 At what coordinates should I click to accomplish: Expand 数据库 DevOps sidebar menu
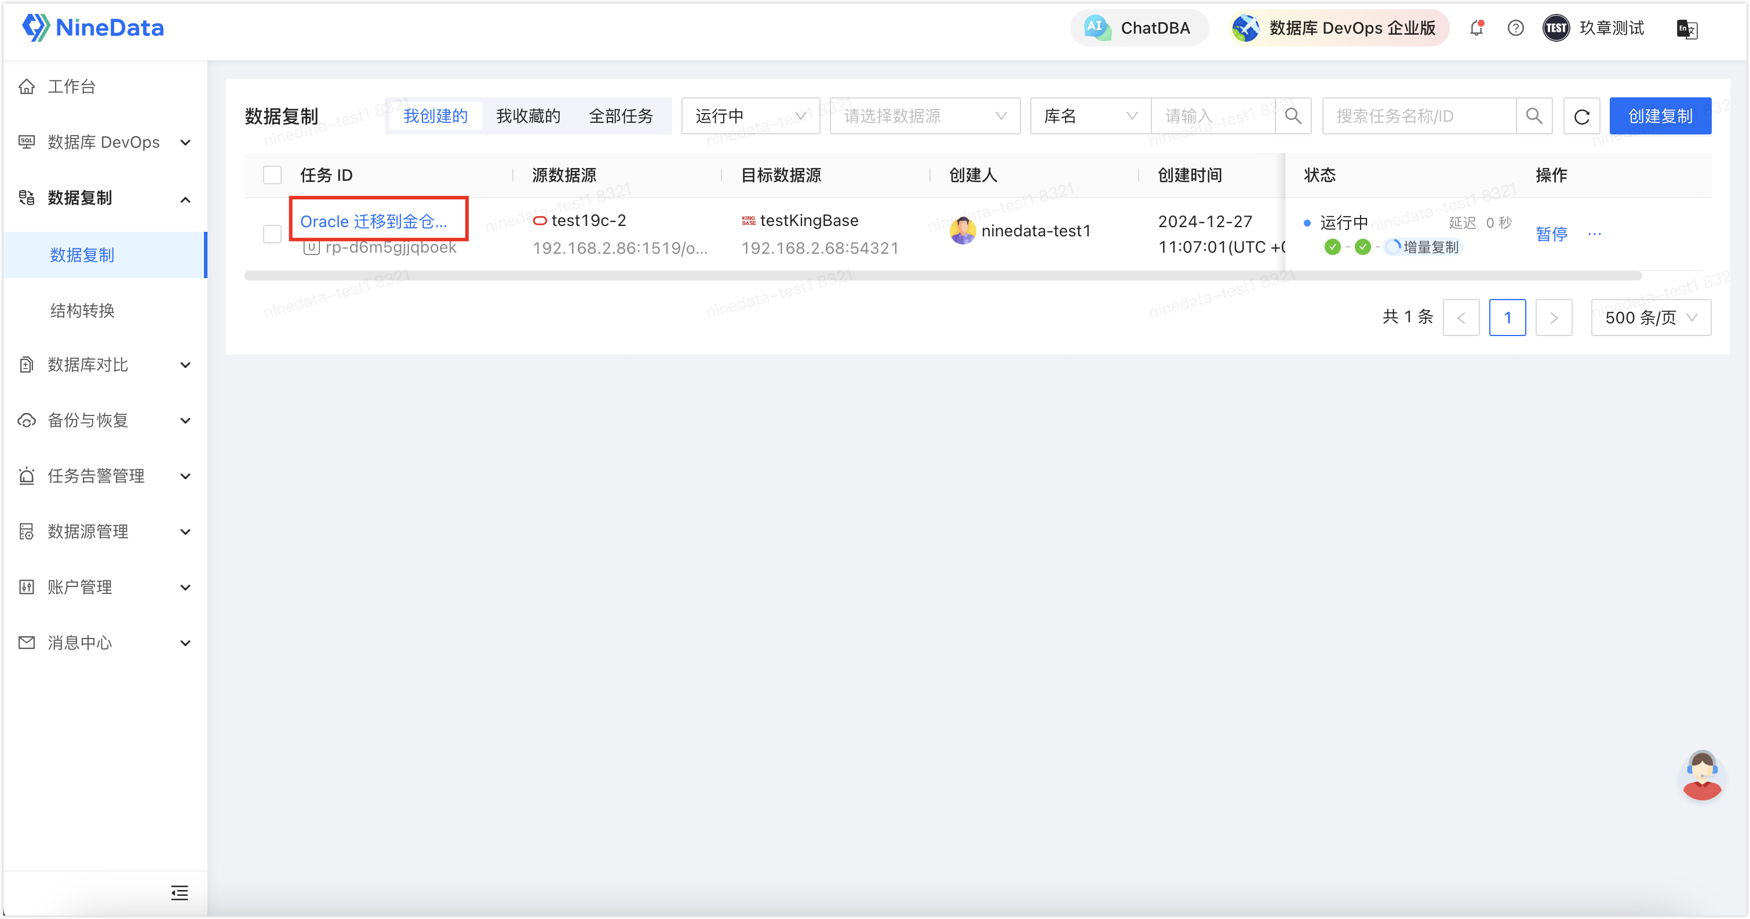[105, 142]
